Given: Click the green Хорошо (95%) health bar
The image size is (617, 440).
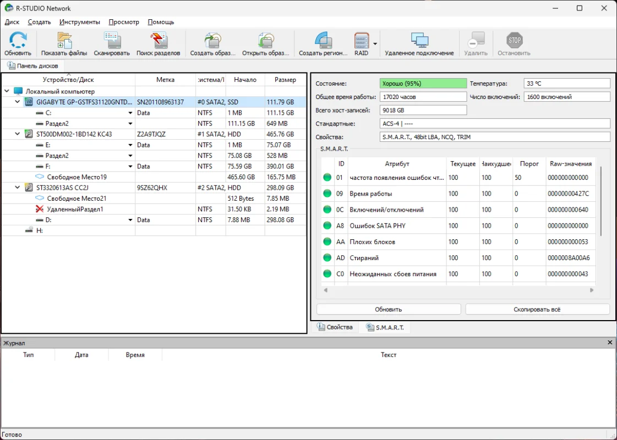Looking at the screenshot, I should (x=423, y=82).
